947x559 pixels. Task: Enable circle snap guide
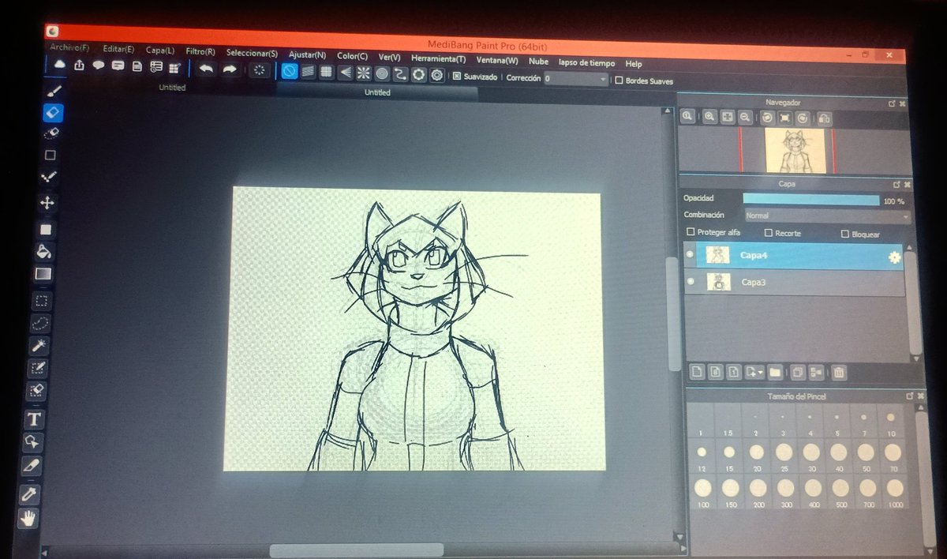tap(382, 74)
